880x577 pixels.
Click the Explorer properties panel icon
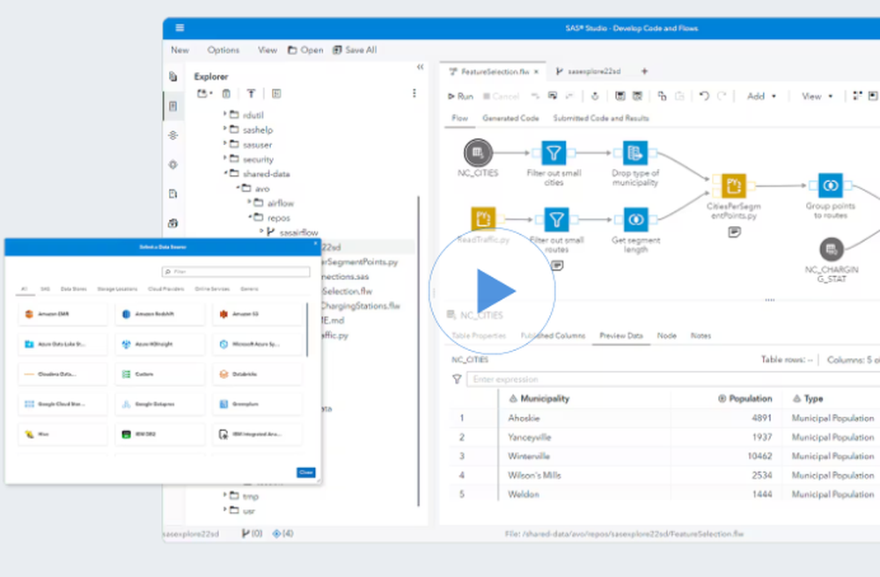(x=276, y=93)
